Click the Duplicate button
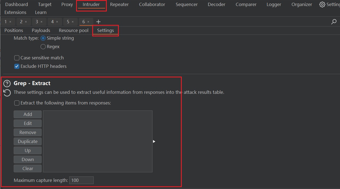This screenshot has width=340, height=189. [28, 141]
